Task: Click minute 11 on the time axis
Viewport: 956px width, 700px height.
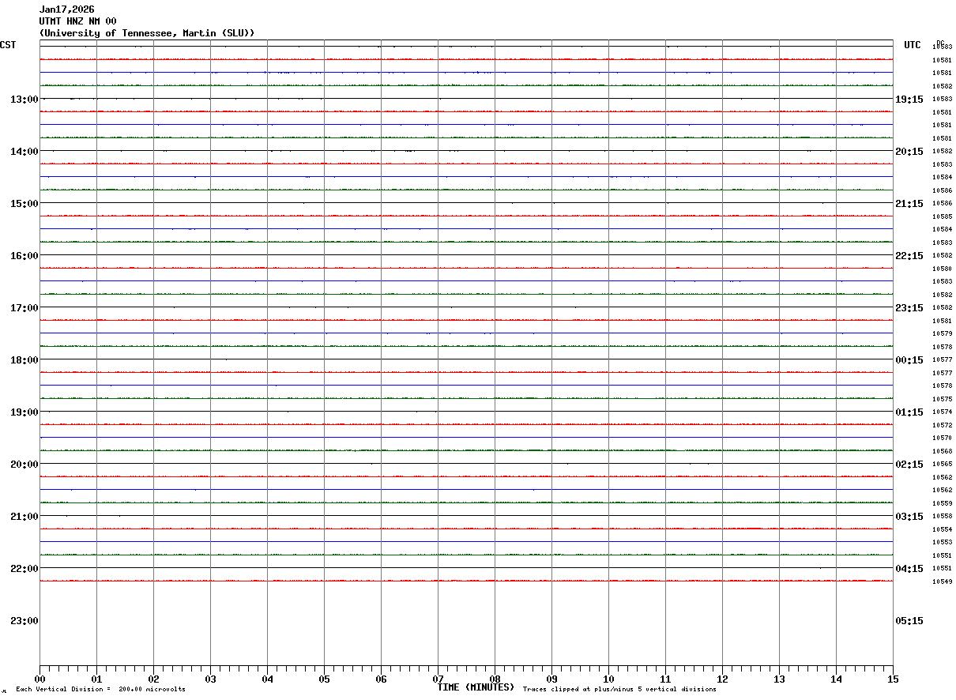Action: tap(665, 679)
